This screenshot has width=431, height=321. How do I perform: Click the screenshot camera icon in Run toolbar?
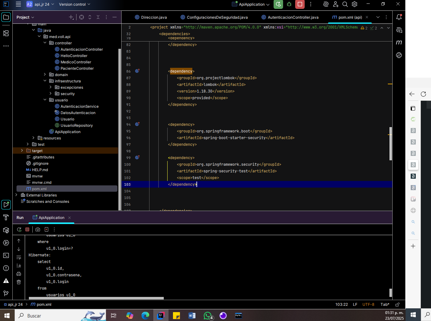point(38,229)
